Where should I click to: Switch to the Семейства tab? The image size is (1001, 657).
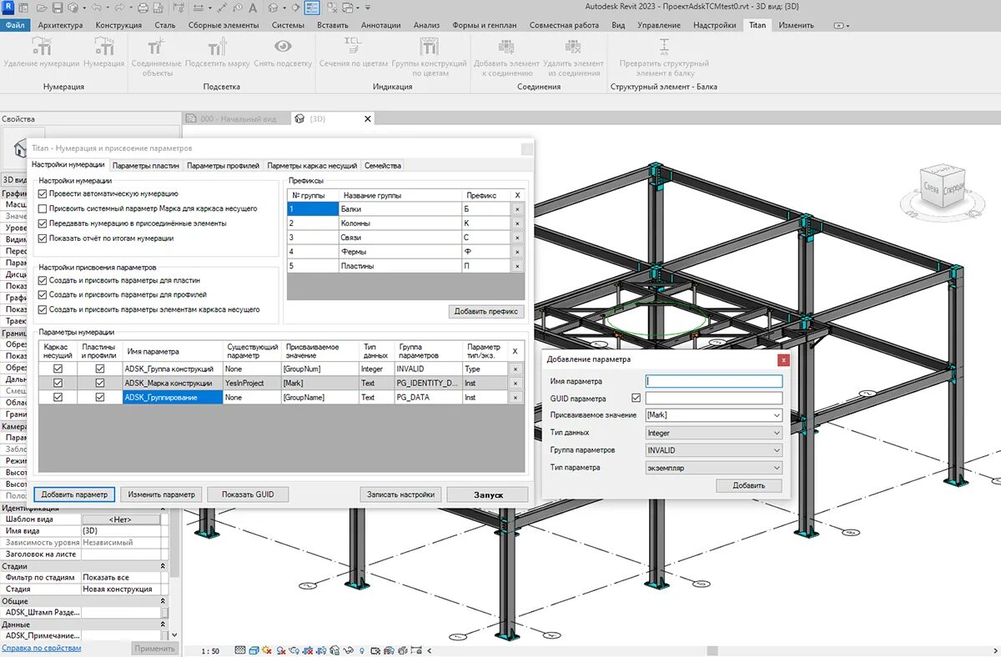(383, 166)
